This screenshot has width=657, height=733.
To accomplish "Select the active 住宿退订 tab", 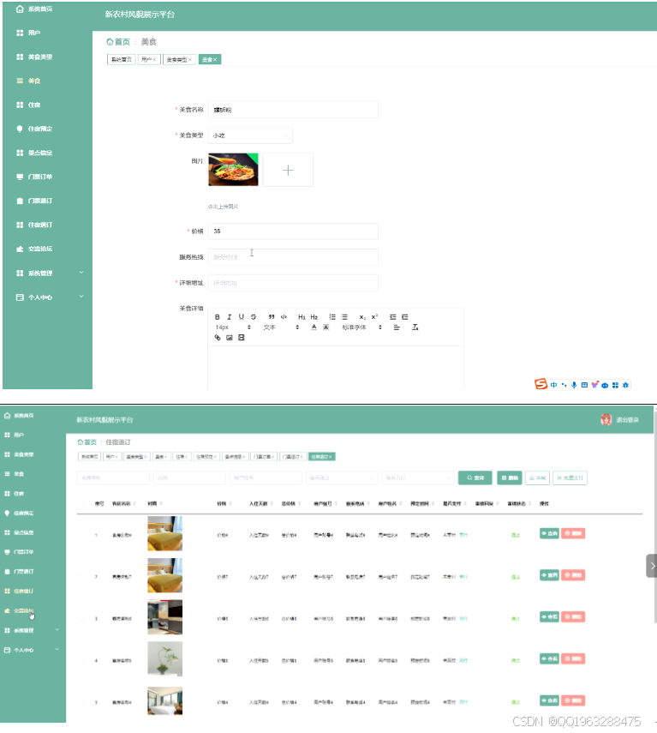I will pyautogui.click(x=322, y=457).
